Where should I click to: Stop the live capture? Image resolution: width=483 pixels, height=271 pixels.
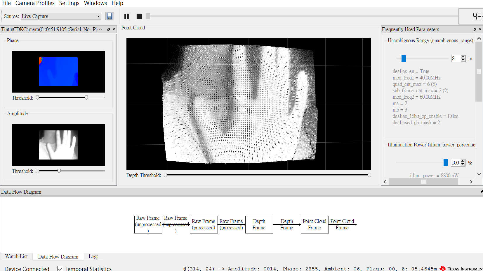(x=139, y=16)
